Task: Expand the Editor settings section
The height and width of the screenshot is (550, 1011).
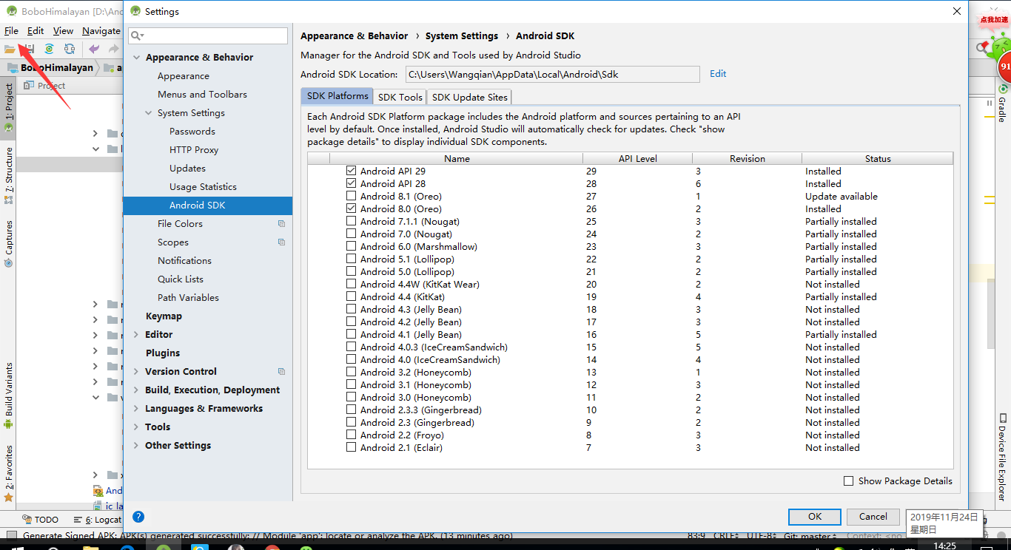Action: pos(136,334)
